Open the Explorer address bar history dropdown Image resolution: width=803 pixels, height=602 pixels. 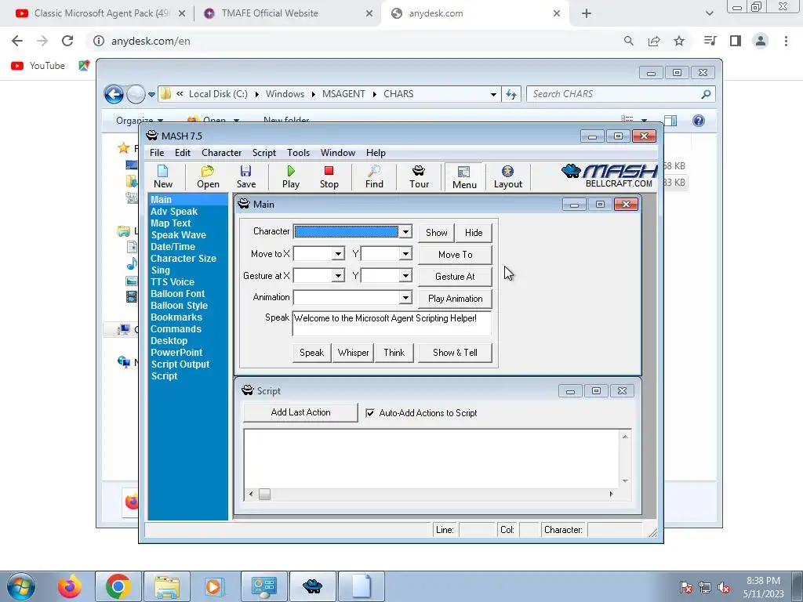pos(493,94)
